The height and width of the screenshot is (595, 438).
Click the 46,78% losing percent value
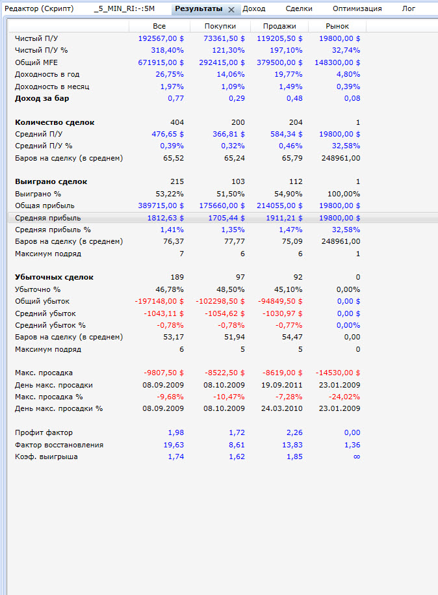[170, 289]
